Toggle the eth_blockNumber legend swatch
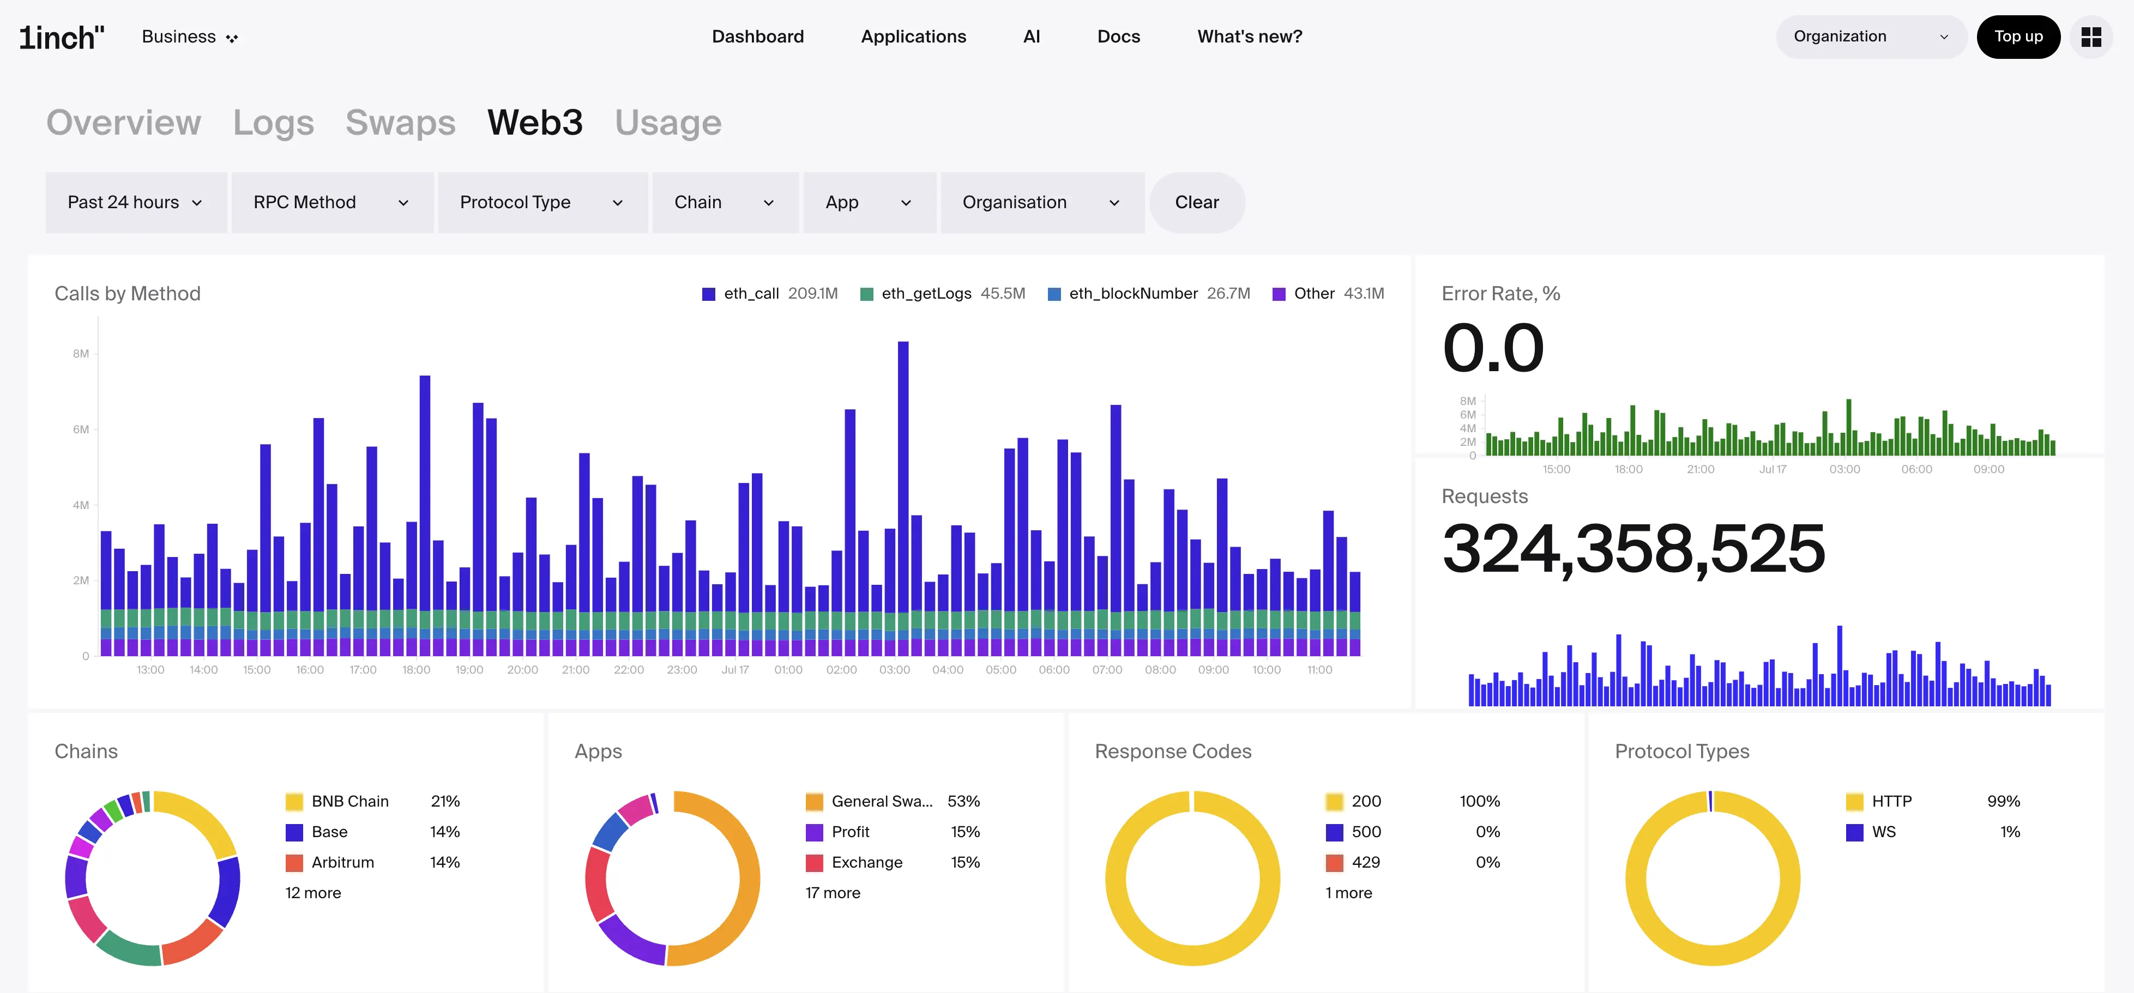This screenshot has height=993, width=2134. click(x=1054, y=294)
